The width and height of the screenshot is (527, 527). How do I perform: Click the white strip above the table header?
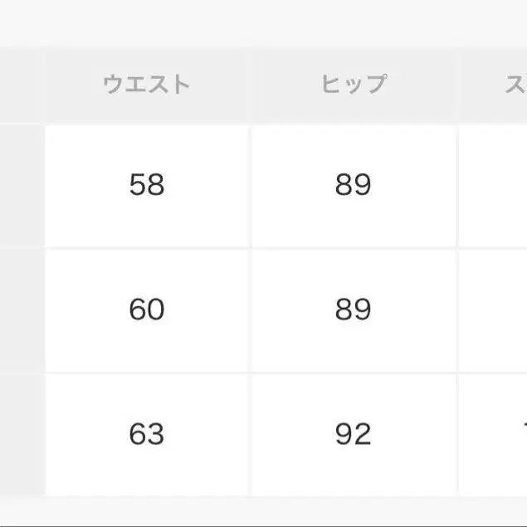(x=263, y=23)
